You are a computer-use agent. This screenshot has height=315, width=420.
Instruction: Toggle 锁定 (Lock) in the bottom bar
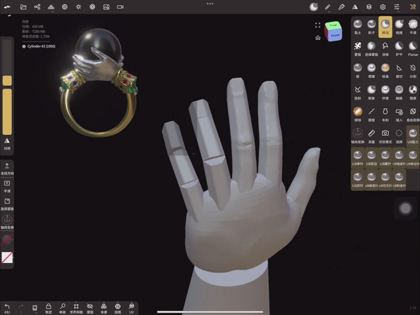(48, 308)
